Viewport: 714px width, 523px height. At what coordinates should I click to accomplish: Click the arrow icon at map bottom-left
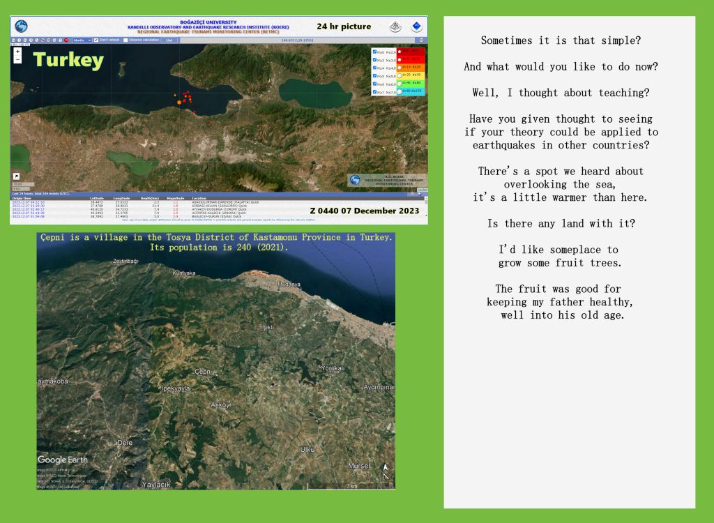(x=16, y=176)
